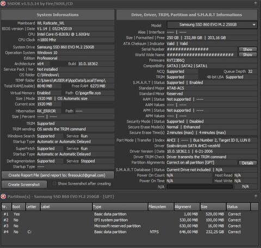Select Microsoft reserved partition row

129,226
